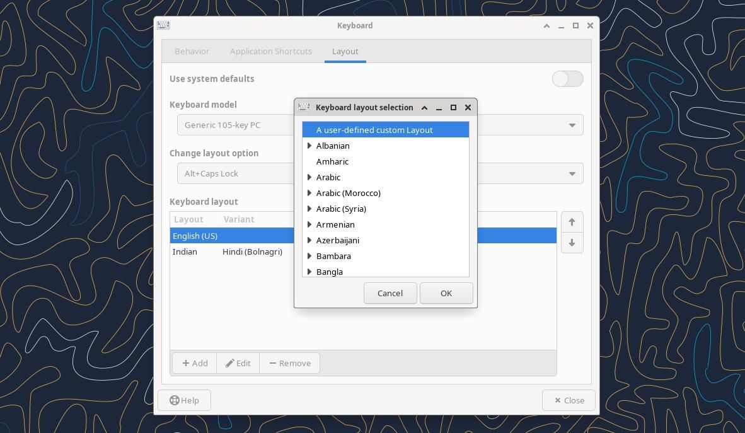745x433 pixels.
Task: Switch to the Application Shortcuts tab
Action: pyautogui.click(x=271, y=51)
